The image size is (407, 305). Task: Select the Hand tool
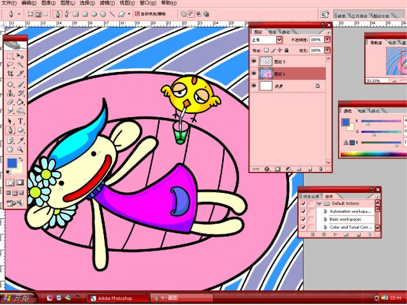click(10, 150)
